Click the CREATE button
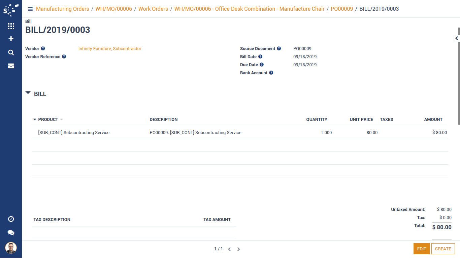This screenshot has width=460, height=258. [443, 249]
